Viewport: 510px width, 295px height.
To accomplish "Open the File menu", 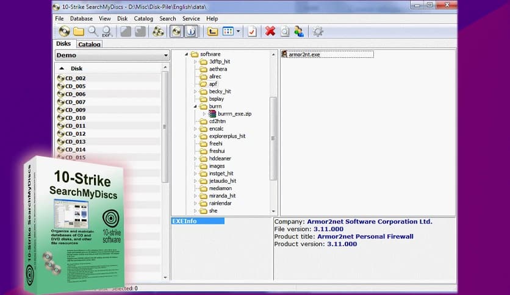I will (59, 18).
